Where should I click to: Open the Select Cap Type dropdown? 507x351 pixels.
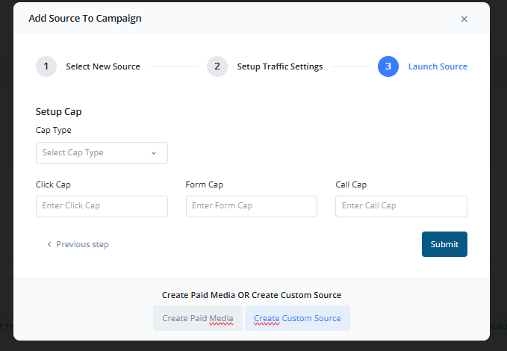[102, 152]
